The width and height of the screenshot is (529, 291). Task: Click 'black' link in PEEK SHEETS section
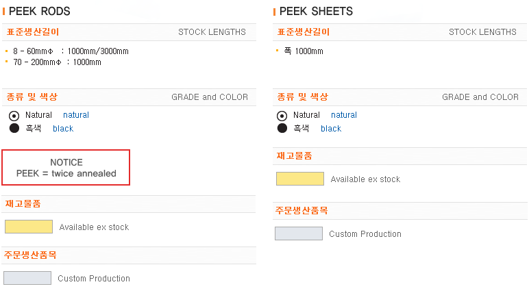[x=331, y=129]
